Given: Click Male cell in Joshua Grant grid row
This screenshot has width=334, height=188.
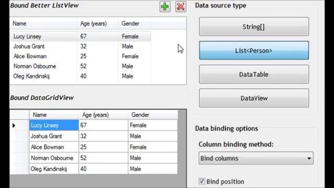Looking at the screenshot, I should click(153, 136).
